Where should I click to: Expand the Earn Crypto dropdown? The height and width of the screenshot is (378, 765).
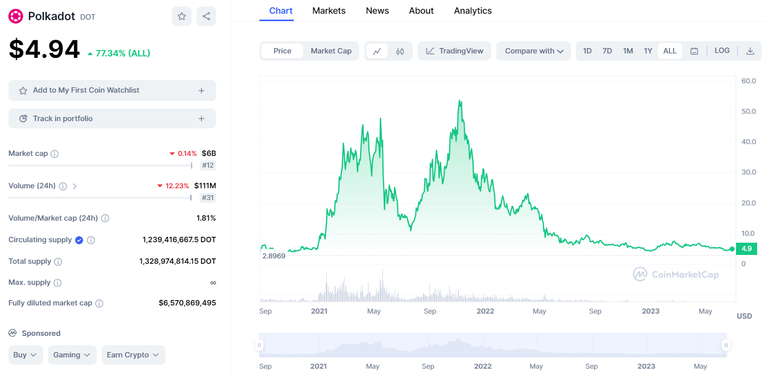point(133,355)
